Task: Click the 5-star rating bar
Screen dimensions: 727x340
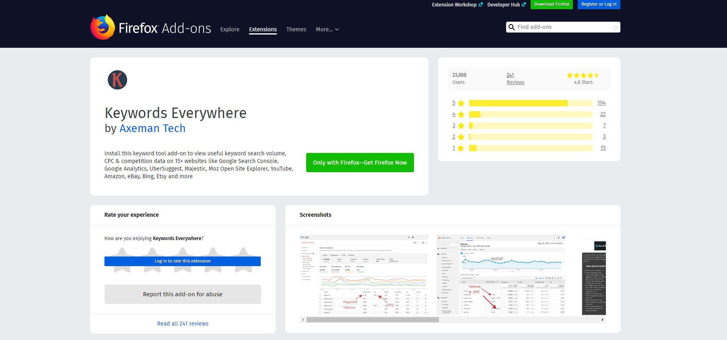Action: pos(531,103)
